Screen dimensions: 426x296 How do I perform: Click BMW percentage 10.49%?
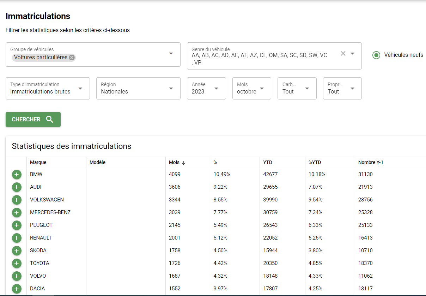pyautogui.click(x=222, y=174)
